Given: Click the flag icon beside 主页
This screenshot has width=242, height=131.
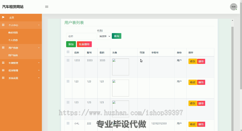Looking at the screenshot, I should pyautogui.click(x=3, y=17).
